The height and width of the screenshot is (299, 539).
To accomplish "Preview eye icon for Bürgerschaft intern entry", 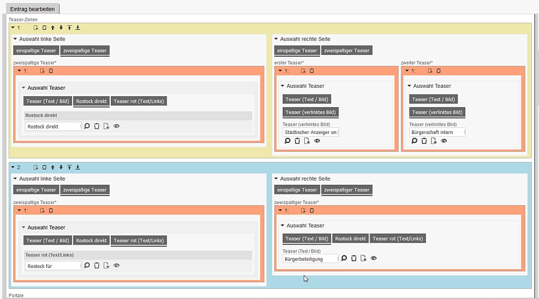I will pyautogui.click(x=444, y=141).
